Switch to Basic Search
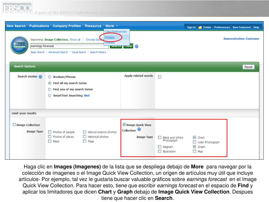This screenshot has height=202, width=269. pos(38,52)
